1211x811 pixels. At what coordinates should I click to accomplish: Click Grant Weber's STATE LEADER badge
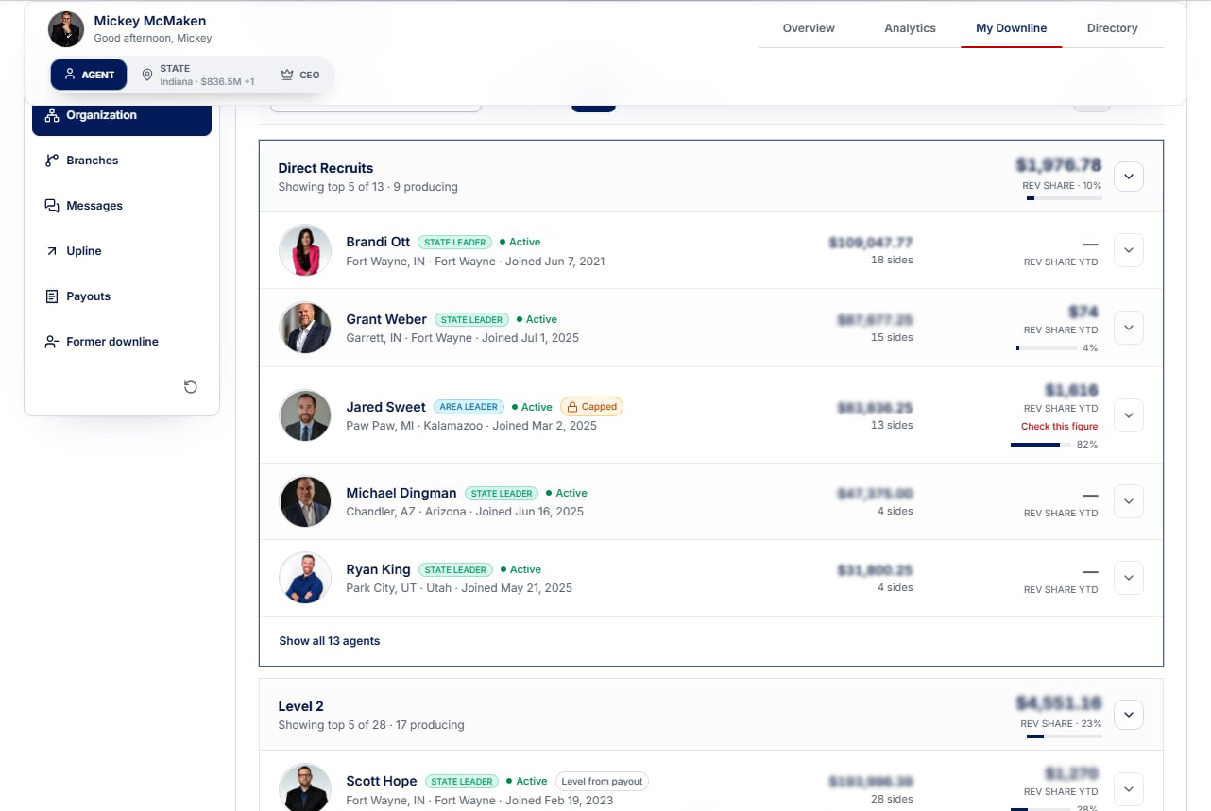coord(472,319)
